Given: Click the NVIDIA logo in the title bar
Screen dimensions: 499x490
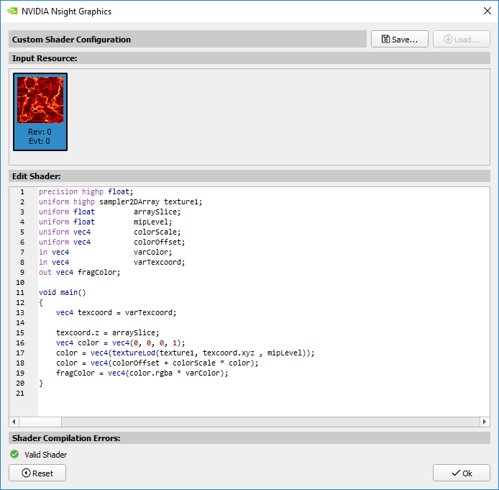Looking at the screenshot, I should pos(12,12).
